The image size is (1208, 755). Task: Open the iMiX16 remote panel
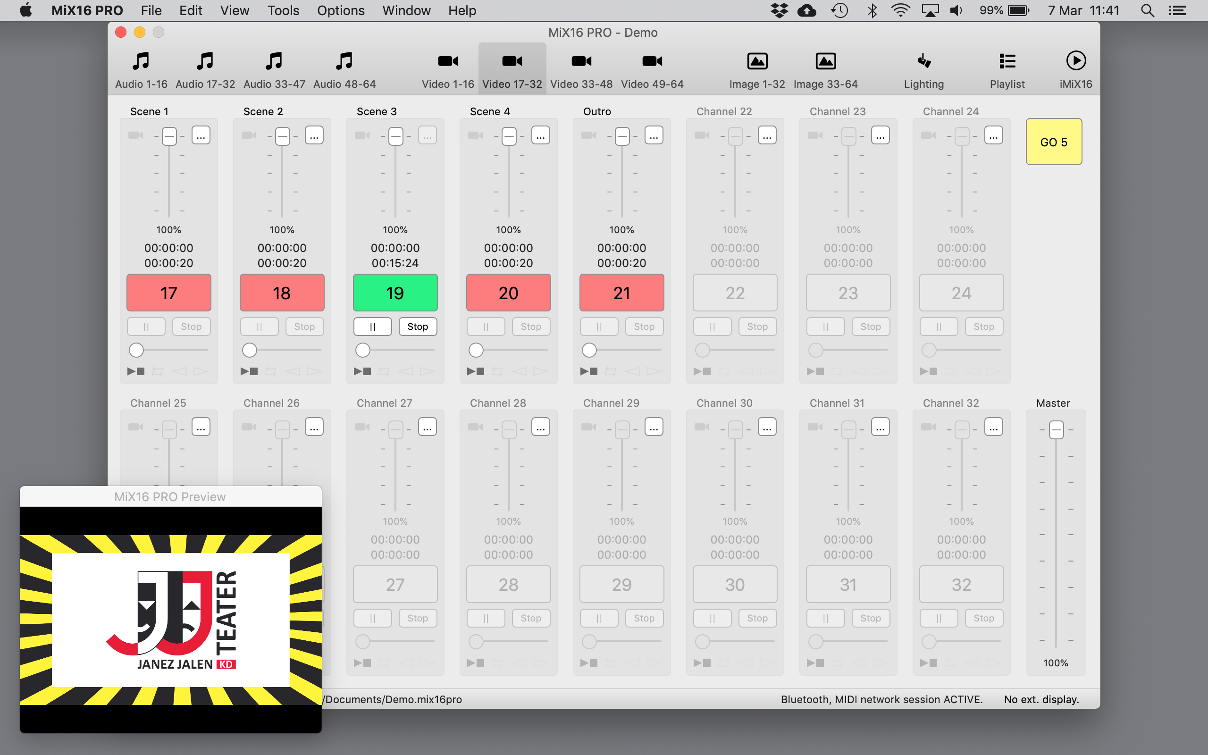click(1075, 69)
